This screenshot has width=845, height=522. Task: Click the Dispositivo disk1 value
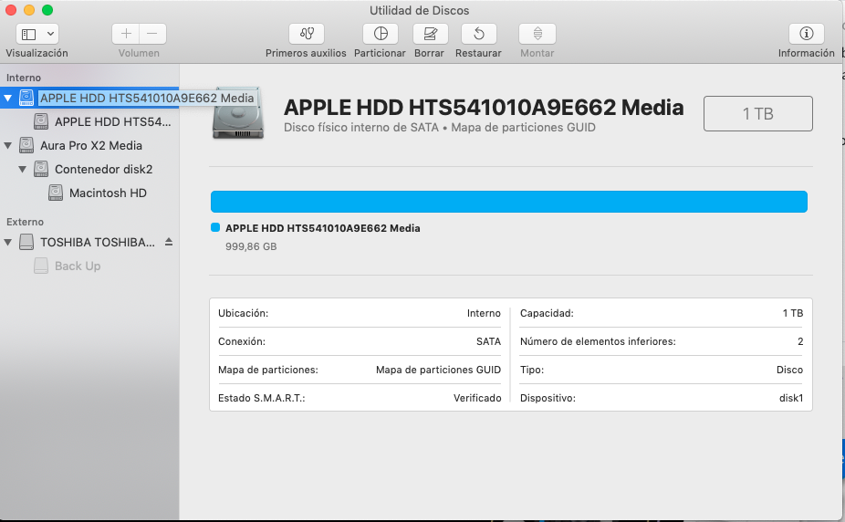pyautogui.click(x=791, y=398)
